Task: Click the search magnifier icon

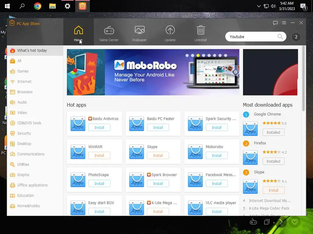Action: coord(280,37)
